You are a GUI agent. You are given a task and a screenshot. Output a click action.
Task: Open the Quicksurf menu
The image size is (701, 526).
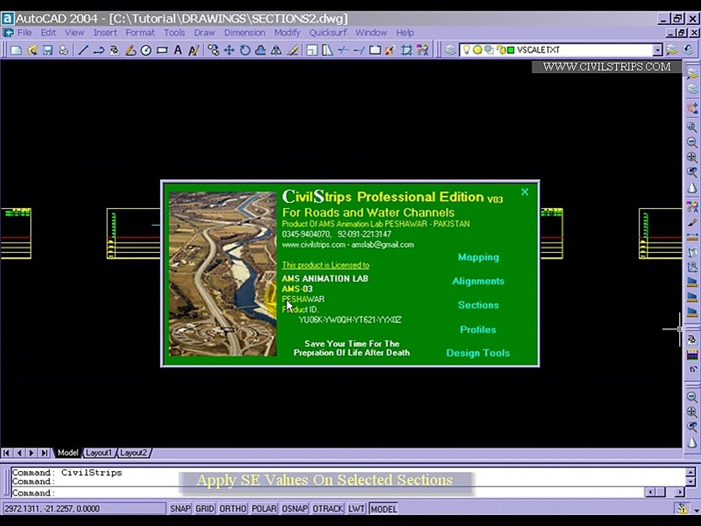pos(328,33)
